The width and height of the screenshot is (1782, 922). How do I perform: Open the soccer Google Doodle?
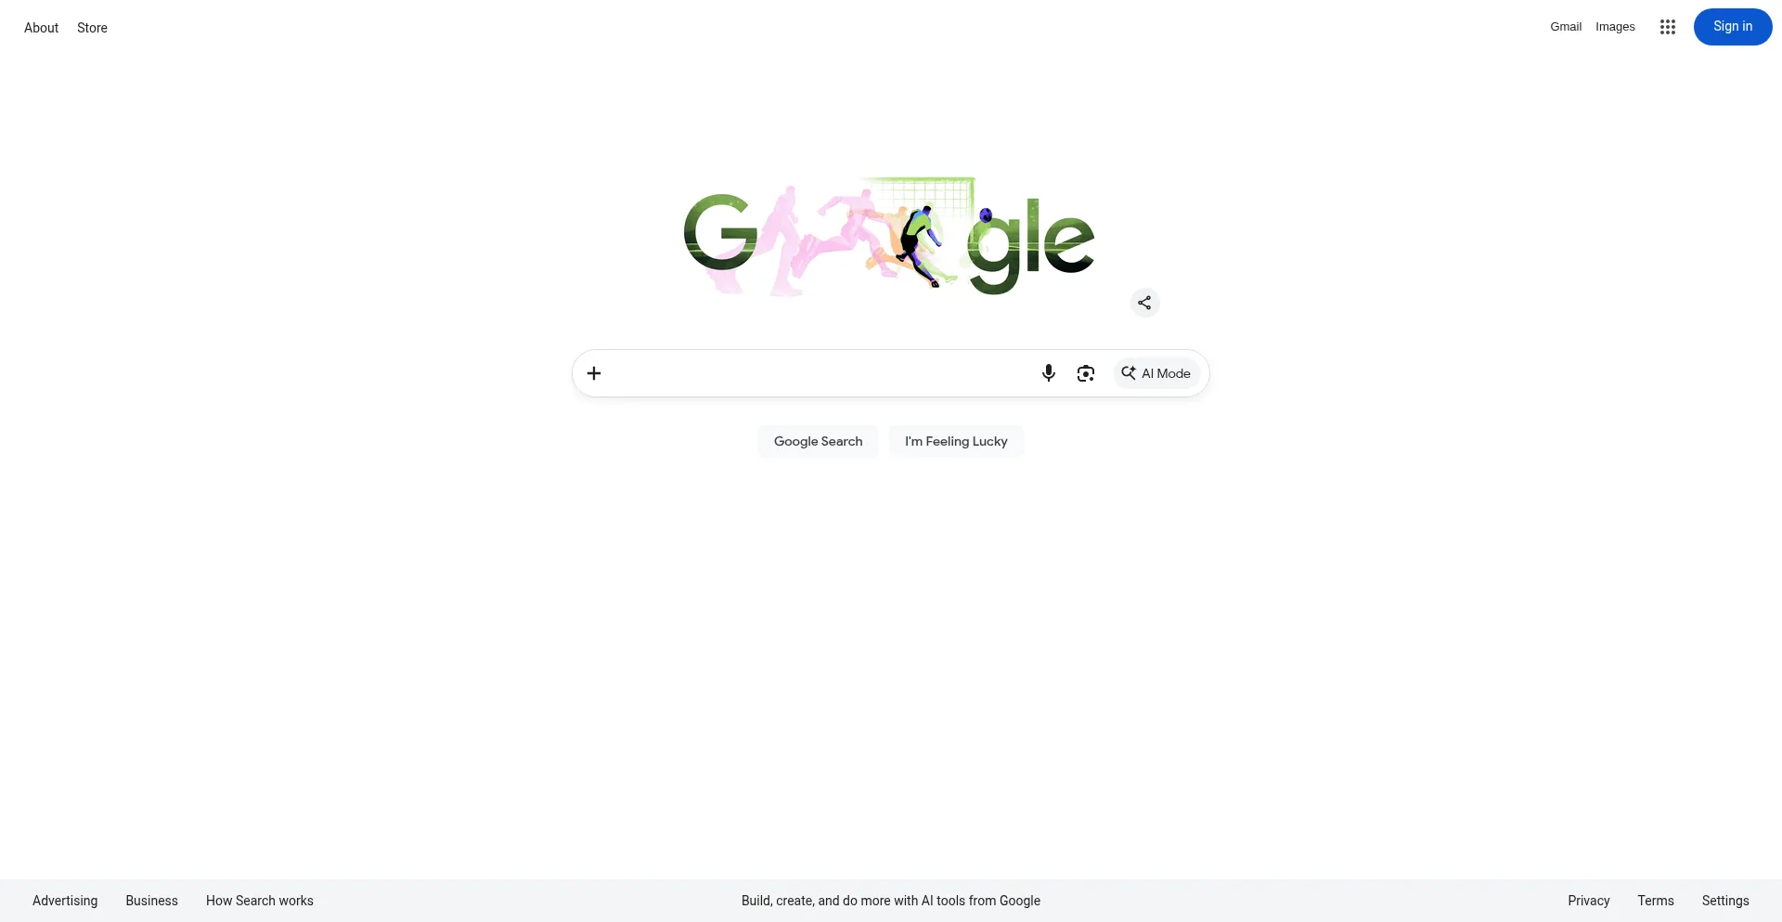889,237
